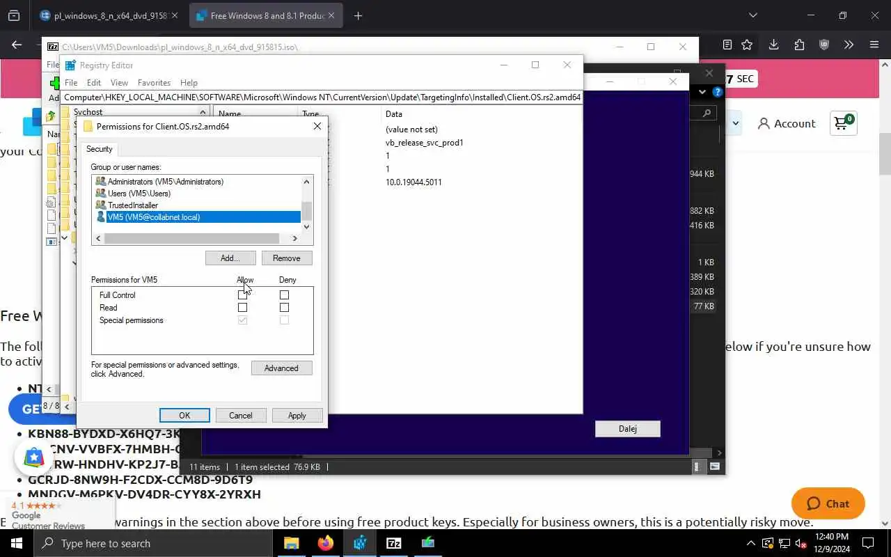Open Favorites menu in Registry Editor

[154, 82]
